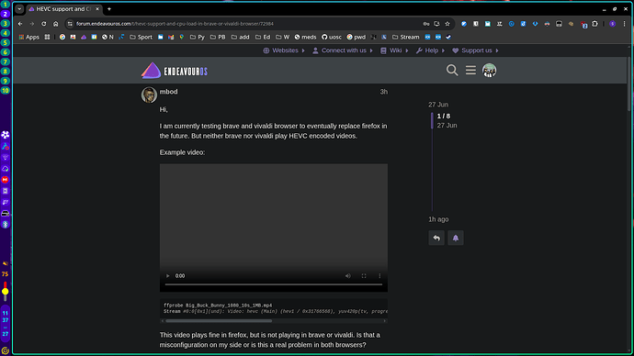The image size is (634, 356).
Task: Open the forum hamburger menu
Action: click(x=470, y=71)
